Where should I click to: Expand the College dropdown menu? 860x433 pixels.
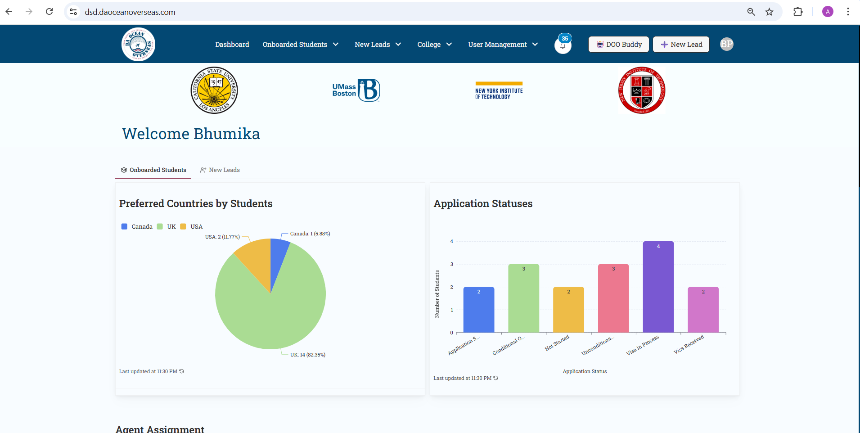tap(435, 44)
